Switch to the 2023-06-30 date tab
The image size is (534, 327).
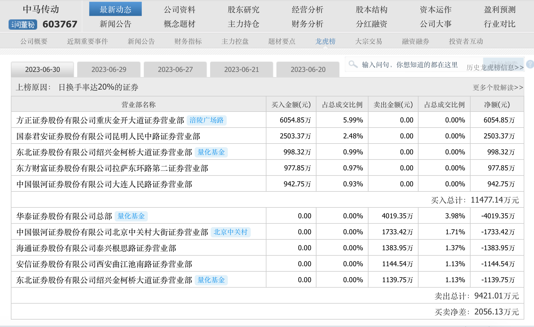[43, 69]
